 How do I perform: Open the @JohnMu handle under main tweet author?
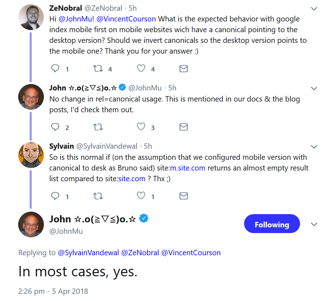pos(66,231)
